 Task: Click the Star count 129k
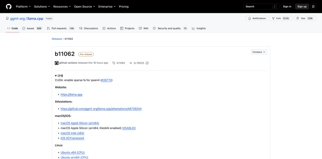(310, 18)
